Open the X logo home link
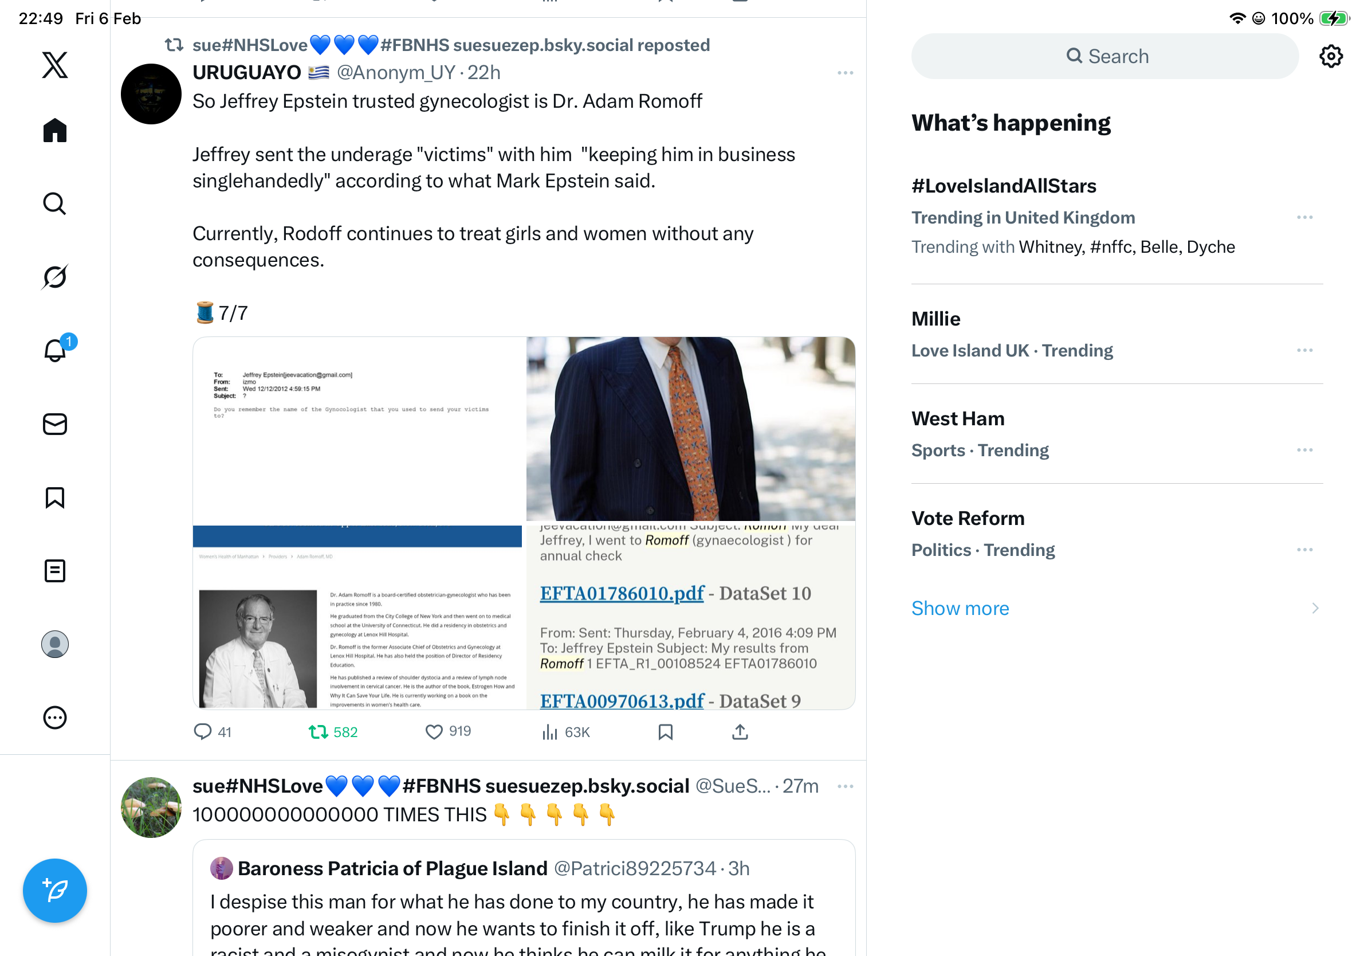Screen dimensions: 1368x956 [x=55, y=65]
